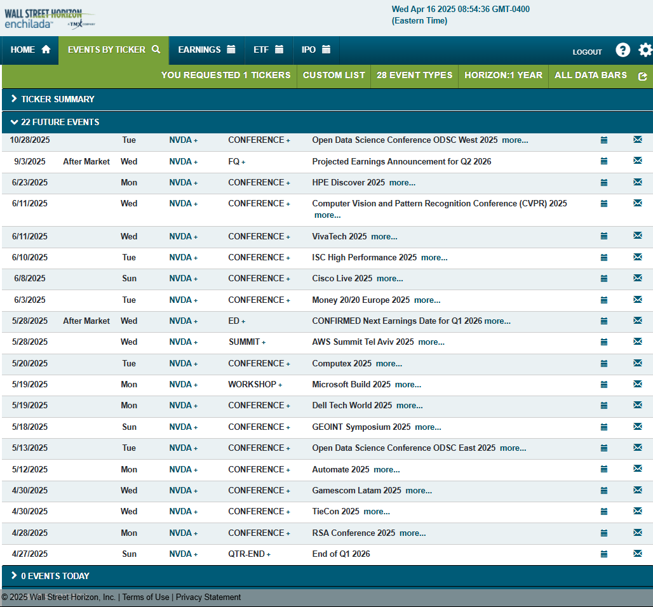653x607 pixels.
Task: Click calendar icon for HPE Discover 2025 row
Action: (x=604, y=183)
